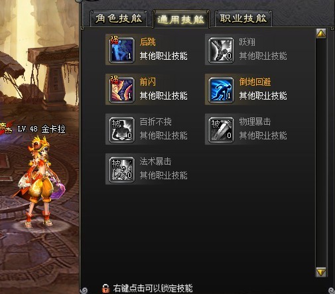Click the scroll down arrow button
This screenshot has width=335, height=294.
pyautogui.click(x=321, y=272)
